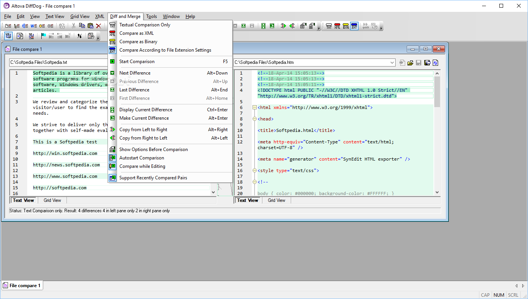The width and height of the screenshot is (528, 299).
Task: Click Start Comparison menu entry
Action: coord(170,62)
